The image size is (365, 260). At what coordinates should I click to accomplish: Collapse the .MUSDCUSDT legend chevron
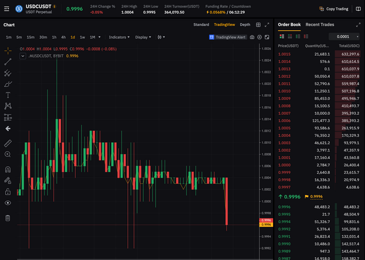point(23,56)
